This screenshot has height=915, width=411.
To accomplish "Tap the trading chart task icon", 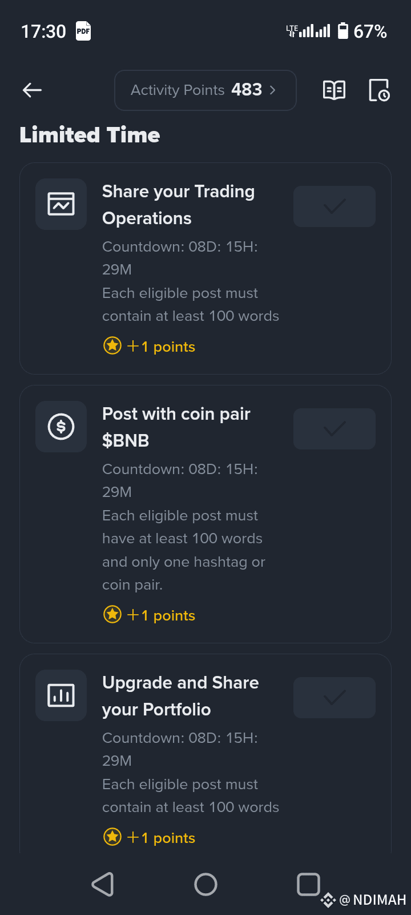I will [x=61, y=204].
